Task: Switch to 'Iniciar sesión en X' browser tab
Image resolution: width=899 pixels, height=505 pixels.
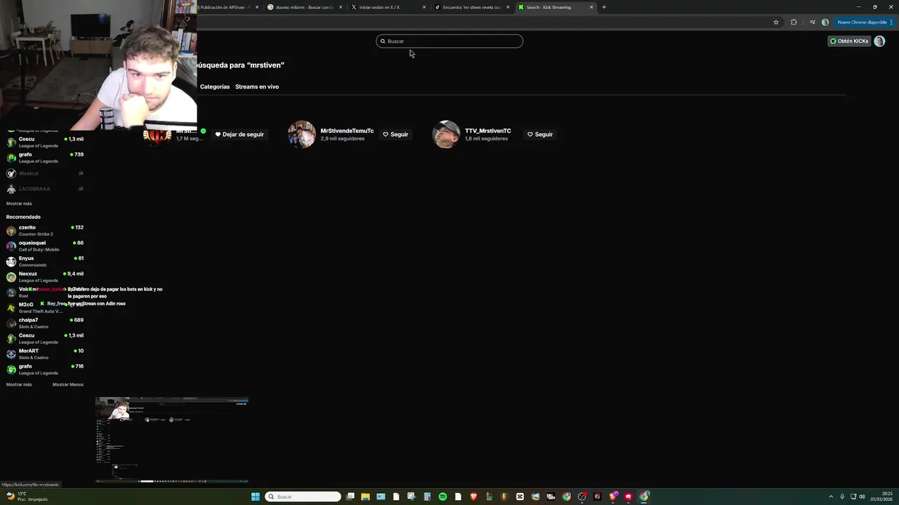Action: point(388,7)
